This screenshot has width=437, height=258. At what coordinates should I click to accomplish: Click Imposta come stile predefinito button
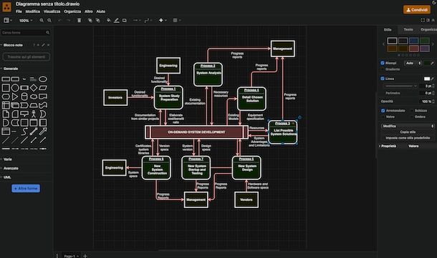[408, 138]
